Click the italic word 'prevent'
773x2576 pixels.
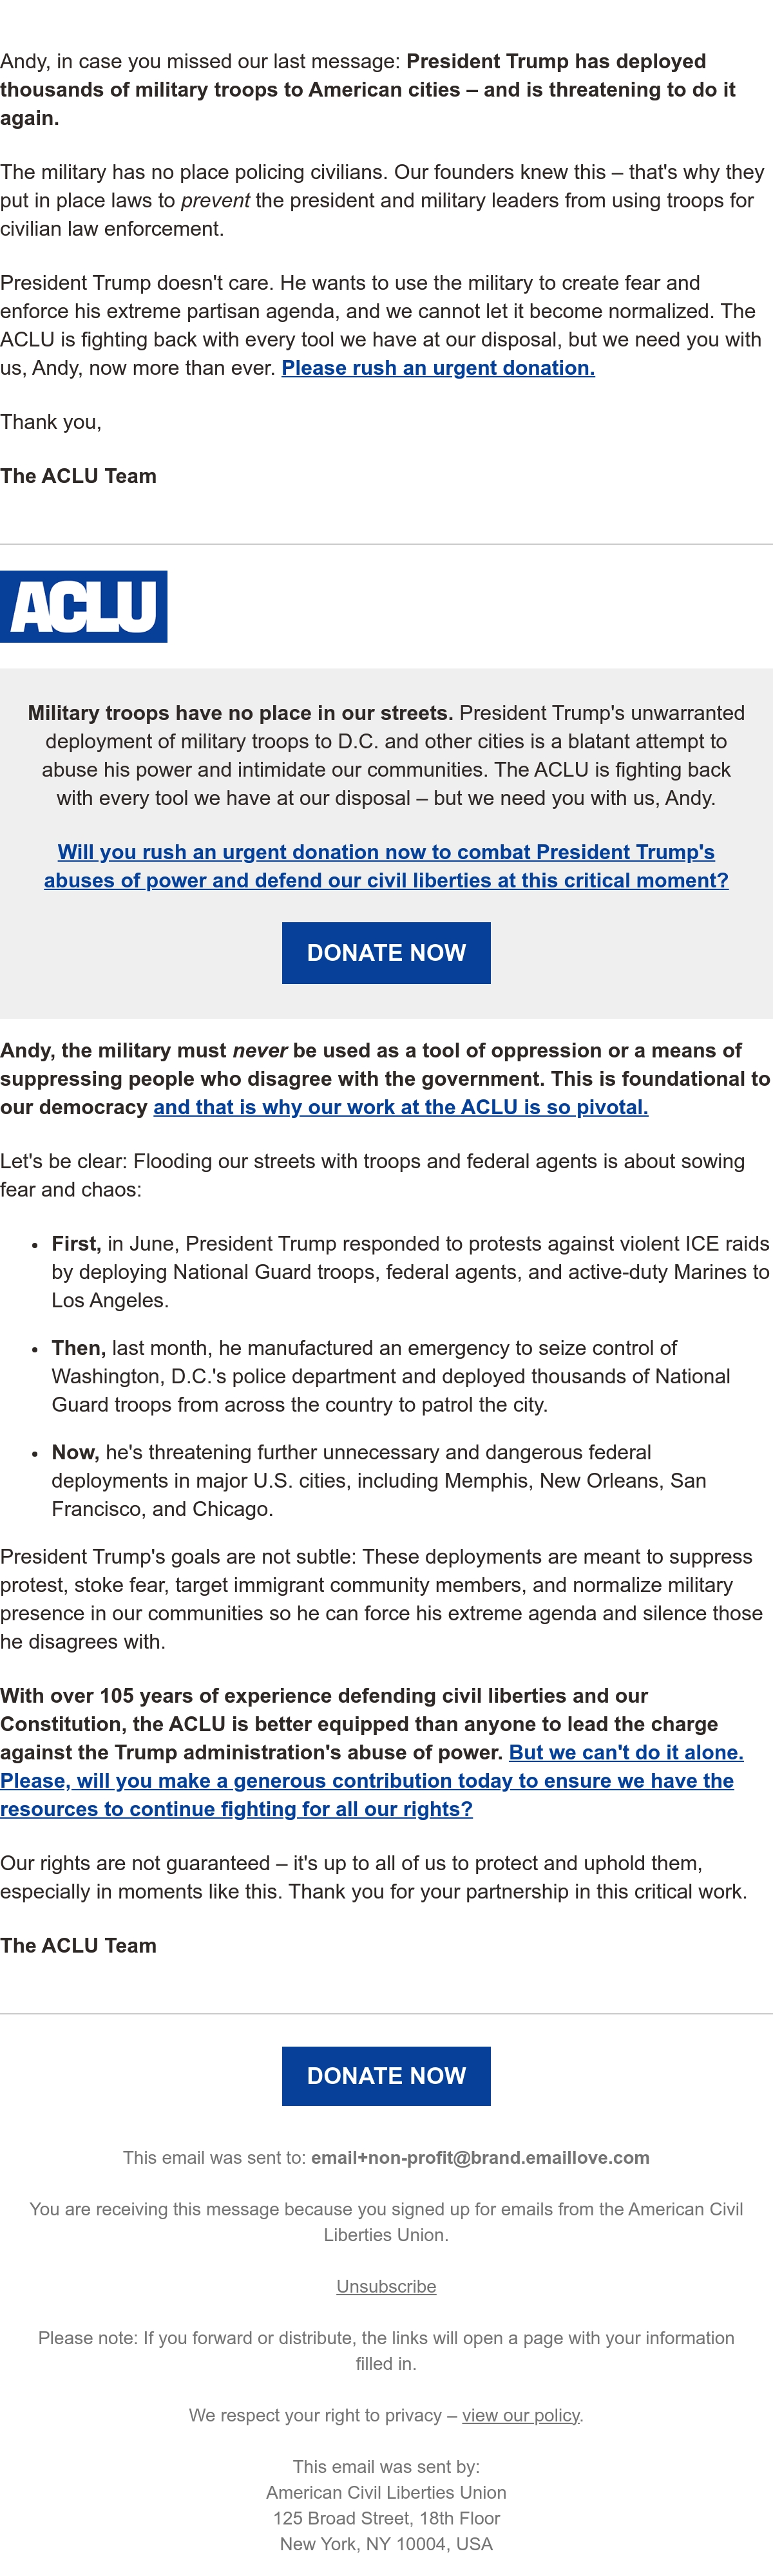pos(215,200)
